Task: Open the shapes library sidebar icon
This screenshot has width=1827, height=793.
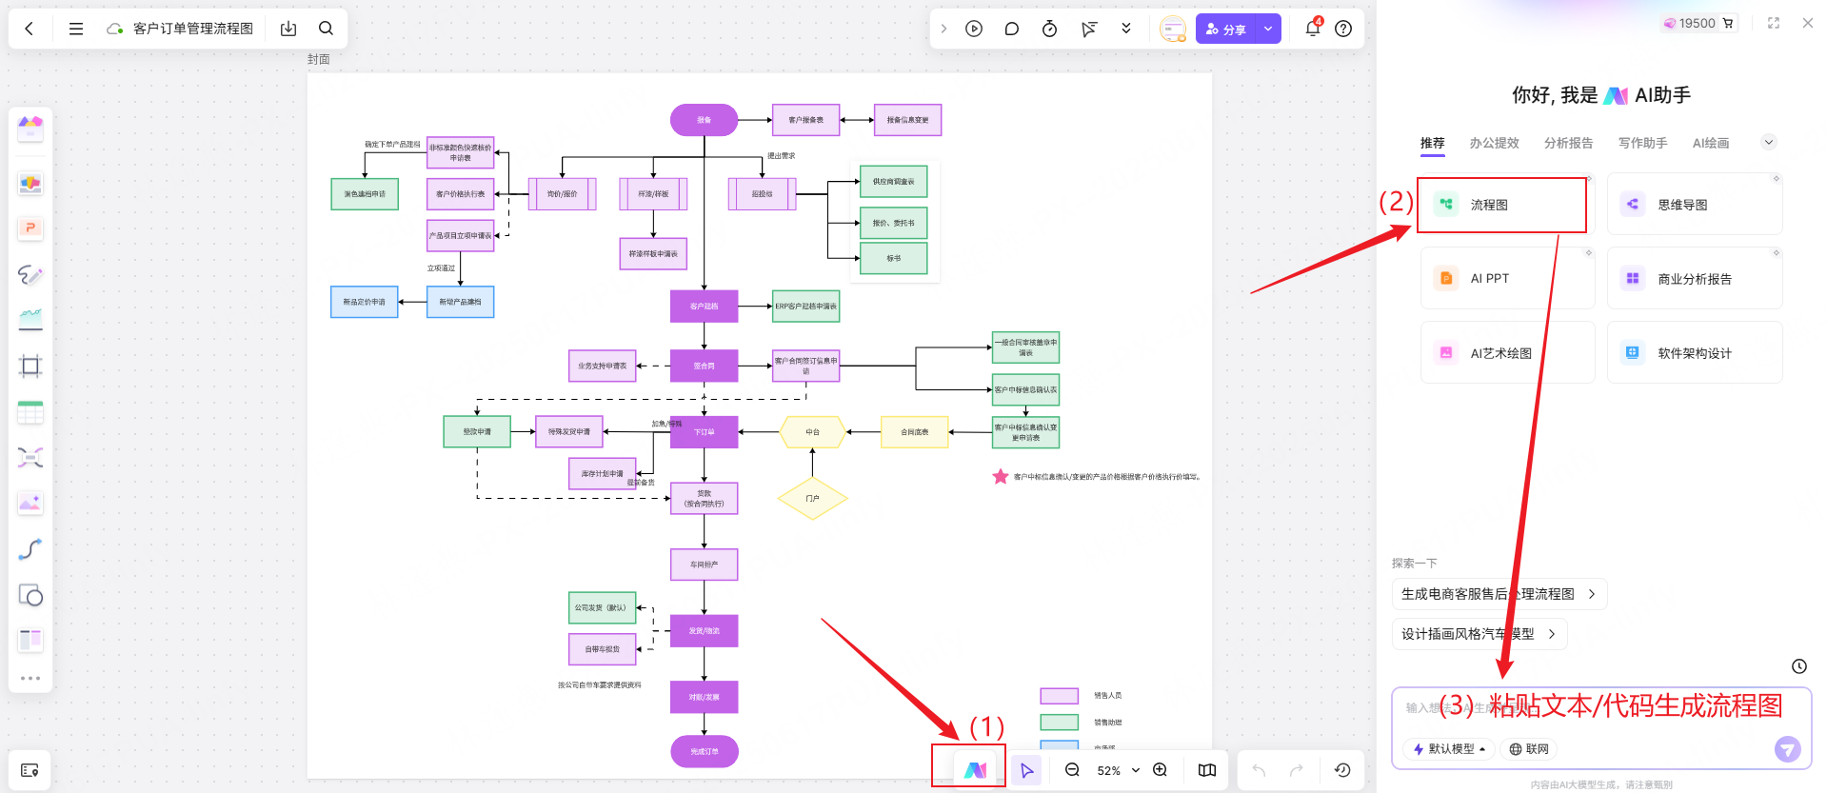Action: tap(30, 183)
